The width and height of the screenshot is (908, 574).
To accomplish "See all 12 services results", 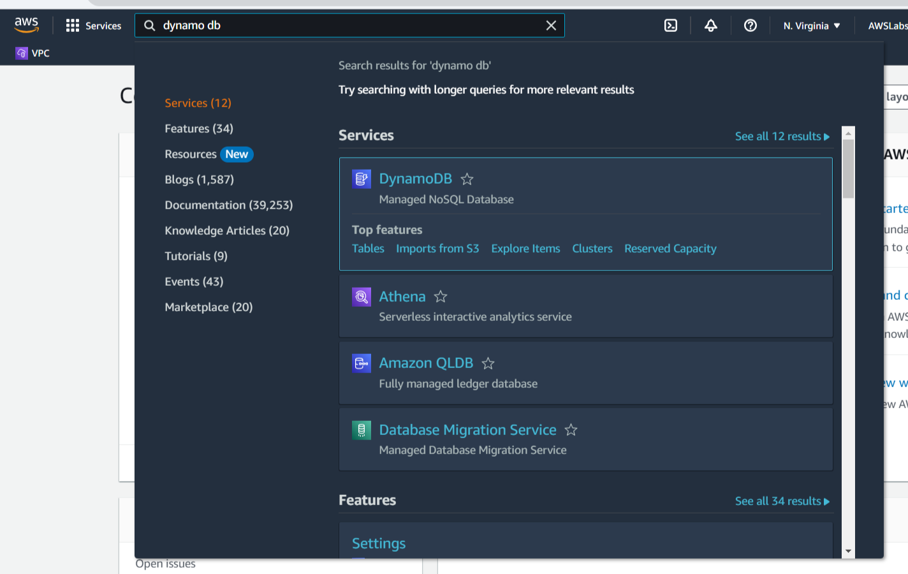I will click(782, 136).
